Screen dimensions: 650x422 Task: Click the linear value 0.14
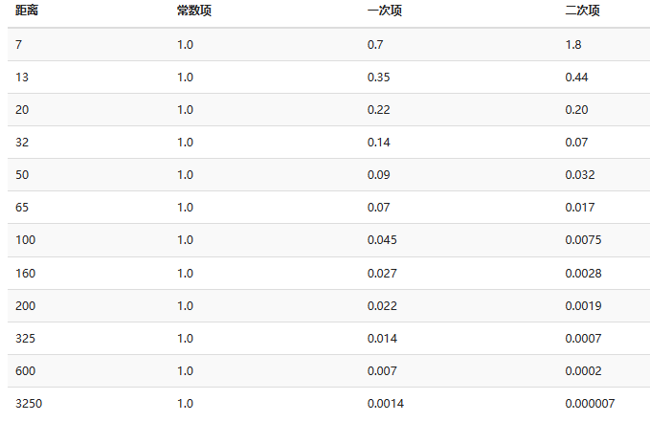(x=378, y=143)
